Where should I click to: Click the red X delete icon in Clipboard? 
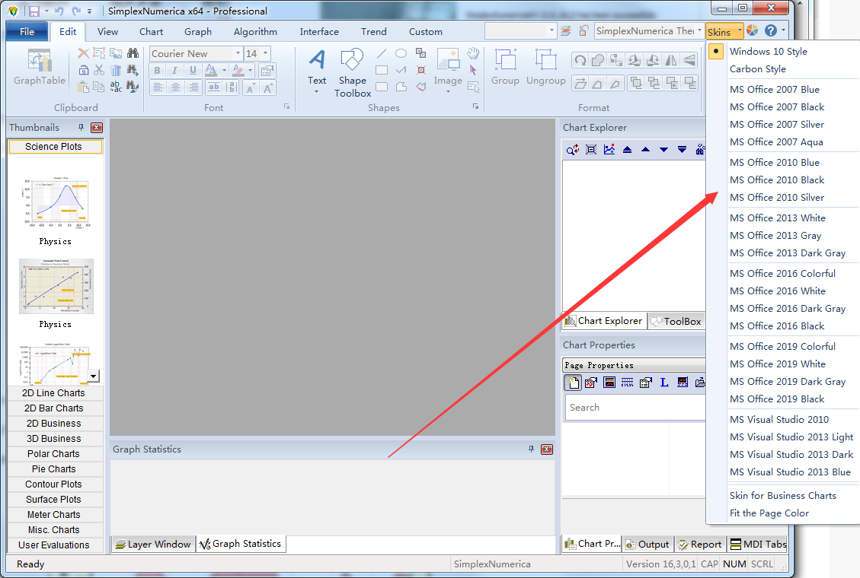coord(83,53)
